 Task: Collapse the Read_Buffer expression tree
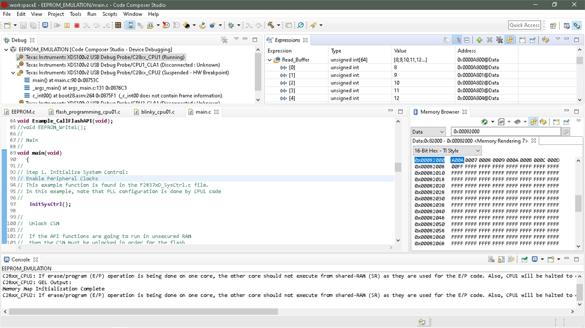[270, 60]
